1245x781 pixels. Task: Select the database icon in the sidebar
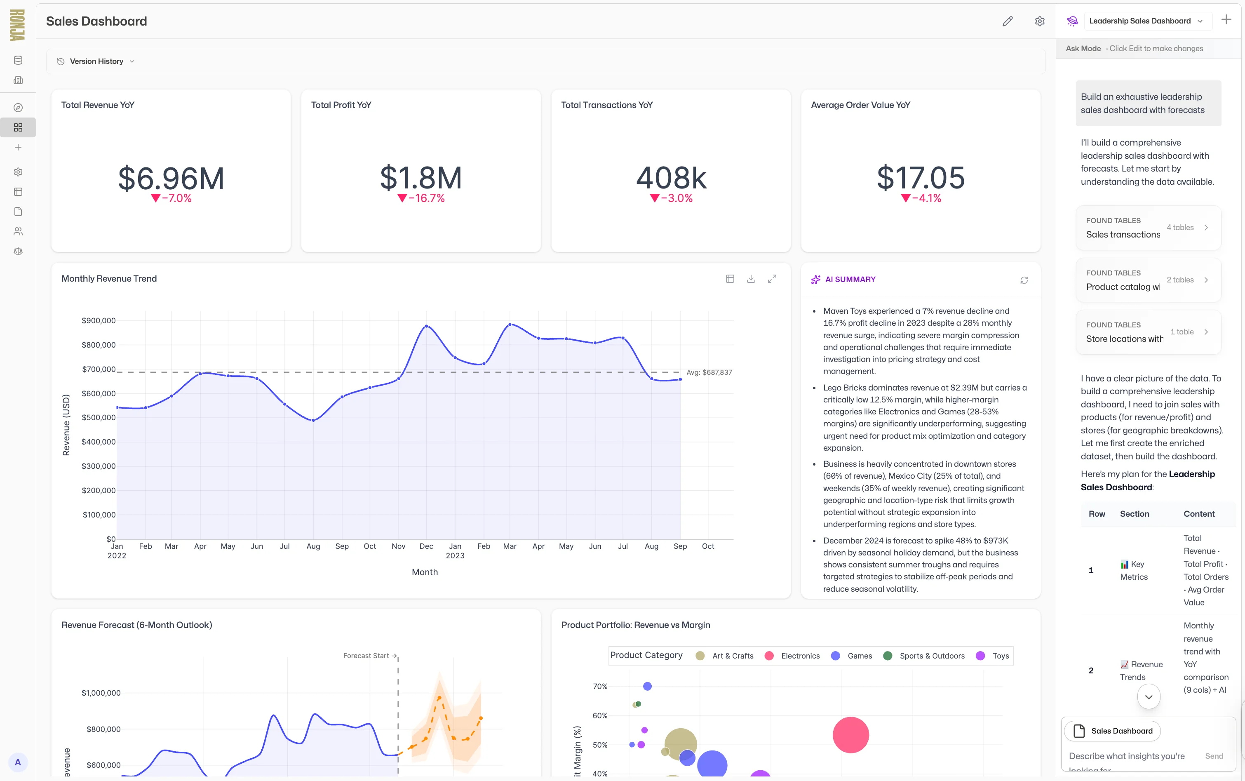18,60
